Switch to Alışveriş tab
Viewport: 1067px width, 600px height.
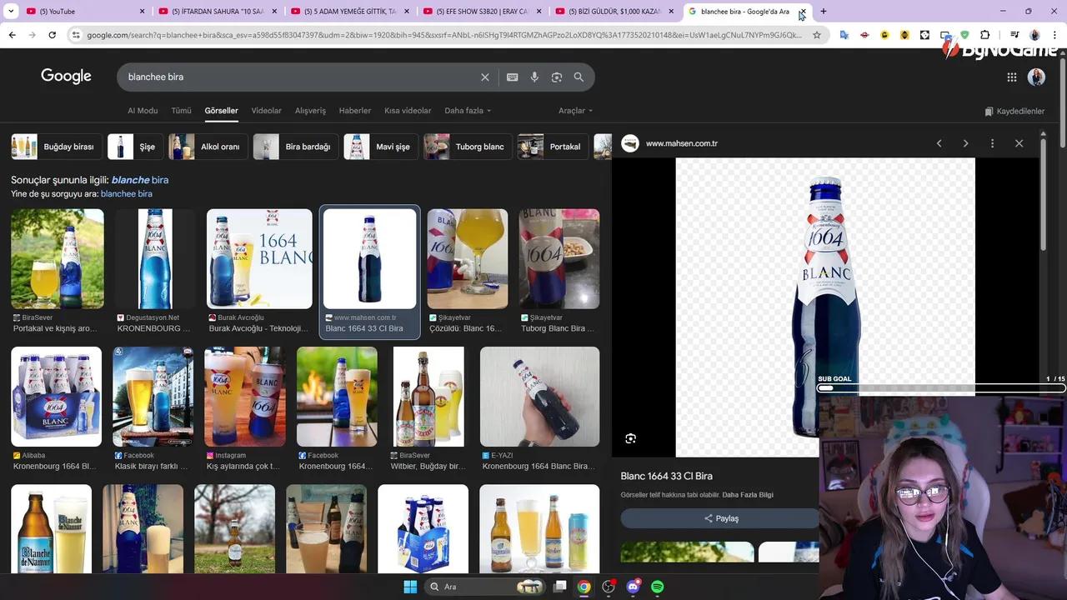pyautogui.click(x=310, y=111)
